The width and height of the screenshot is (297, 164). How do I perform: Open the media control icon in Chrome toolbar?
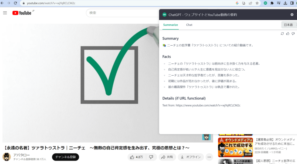pyautogui.click(x=279, y=3)
